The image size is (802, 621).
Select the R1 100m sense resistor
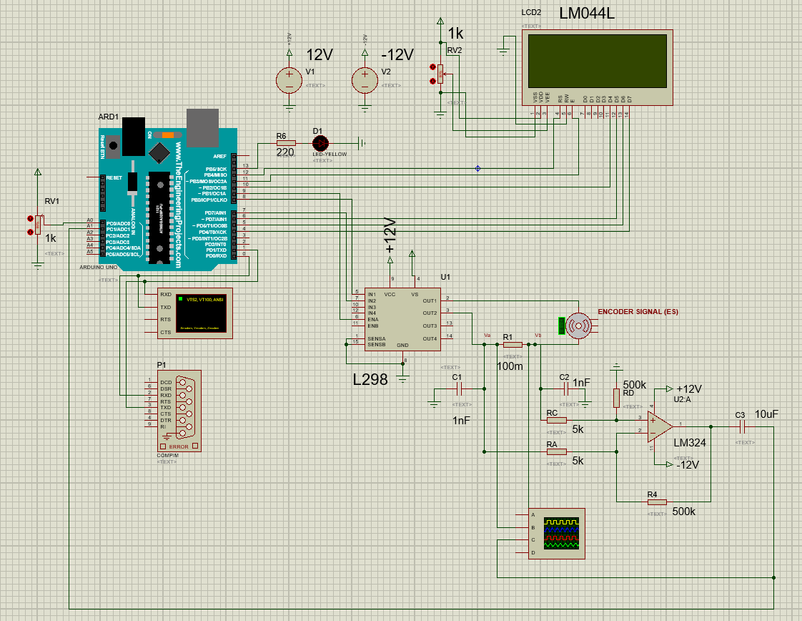point(513,344)
